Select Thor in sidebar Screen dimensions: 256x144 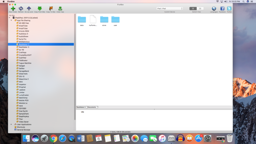click(21, 119)
